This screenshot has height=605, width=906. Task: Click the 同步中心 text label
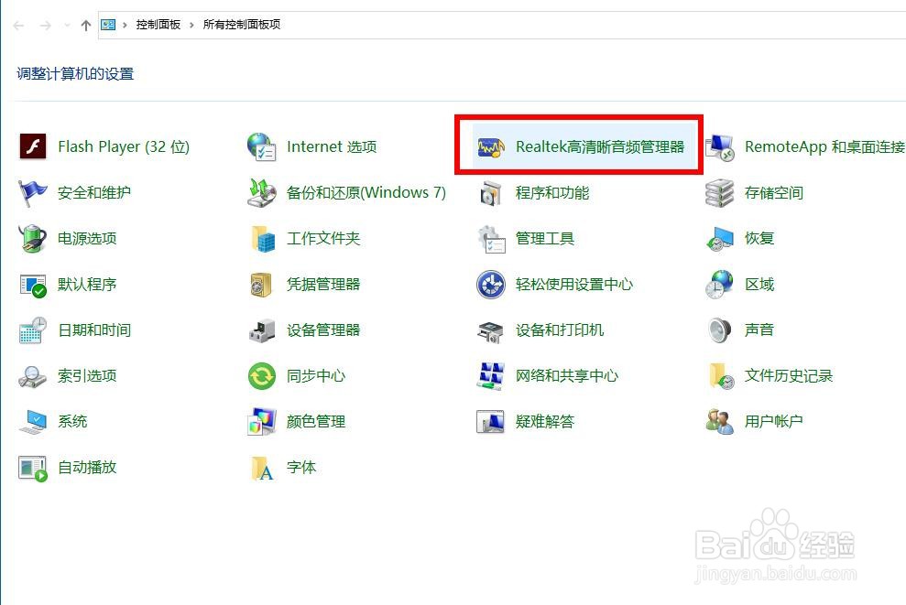[316, 376]
